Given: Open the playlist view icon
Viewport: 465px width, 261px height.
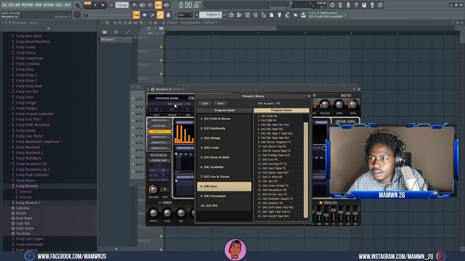Looking at the screenshot, I should [x=232, y=15].
